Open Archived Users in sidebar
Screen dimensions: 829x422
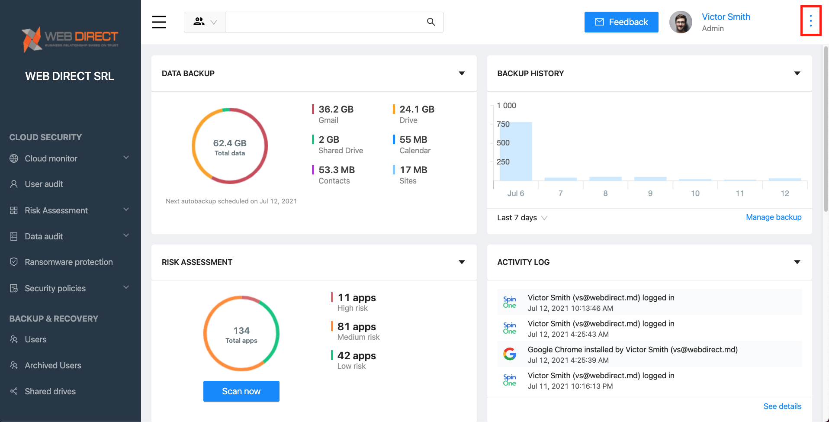tap(53, 365)
